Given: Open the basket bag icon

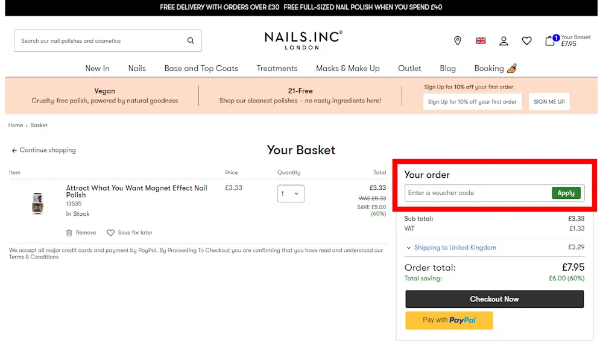Looking at the screenshot, I should click(x=550, y=41).
